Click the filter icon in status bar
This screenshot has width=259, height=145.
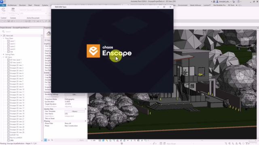[x=247, y=143]
